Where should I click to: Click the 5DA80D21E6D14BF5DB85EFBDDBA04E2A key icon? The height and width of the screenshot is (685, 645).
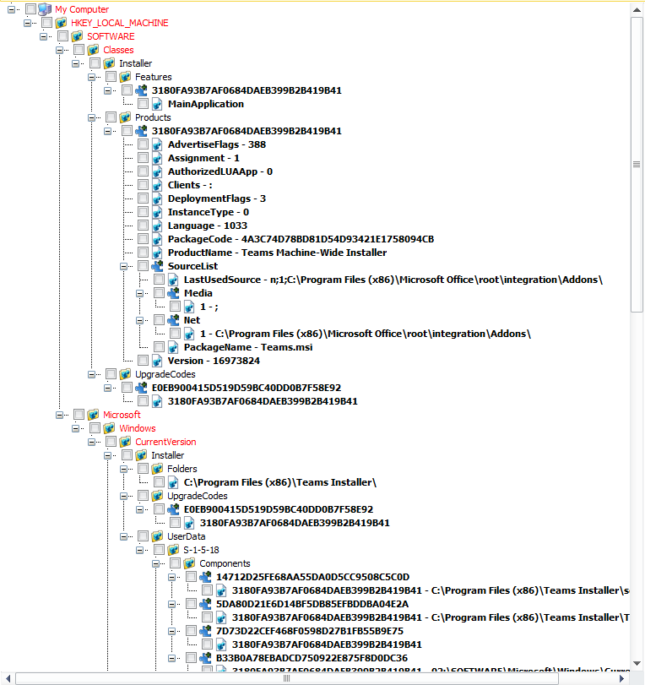(206, 604)
